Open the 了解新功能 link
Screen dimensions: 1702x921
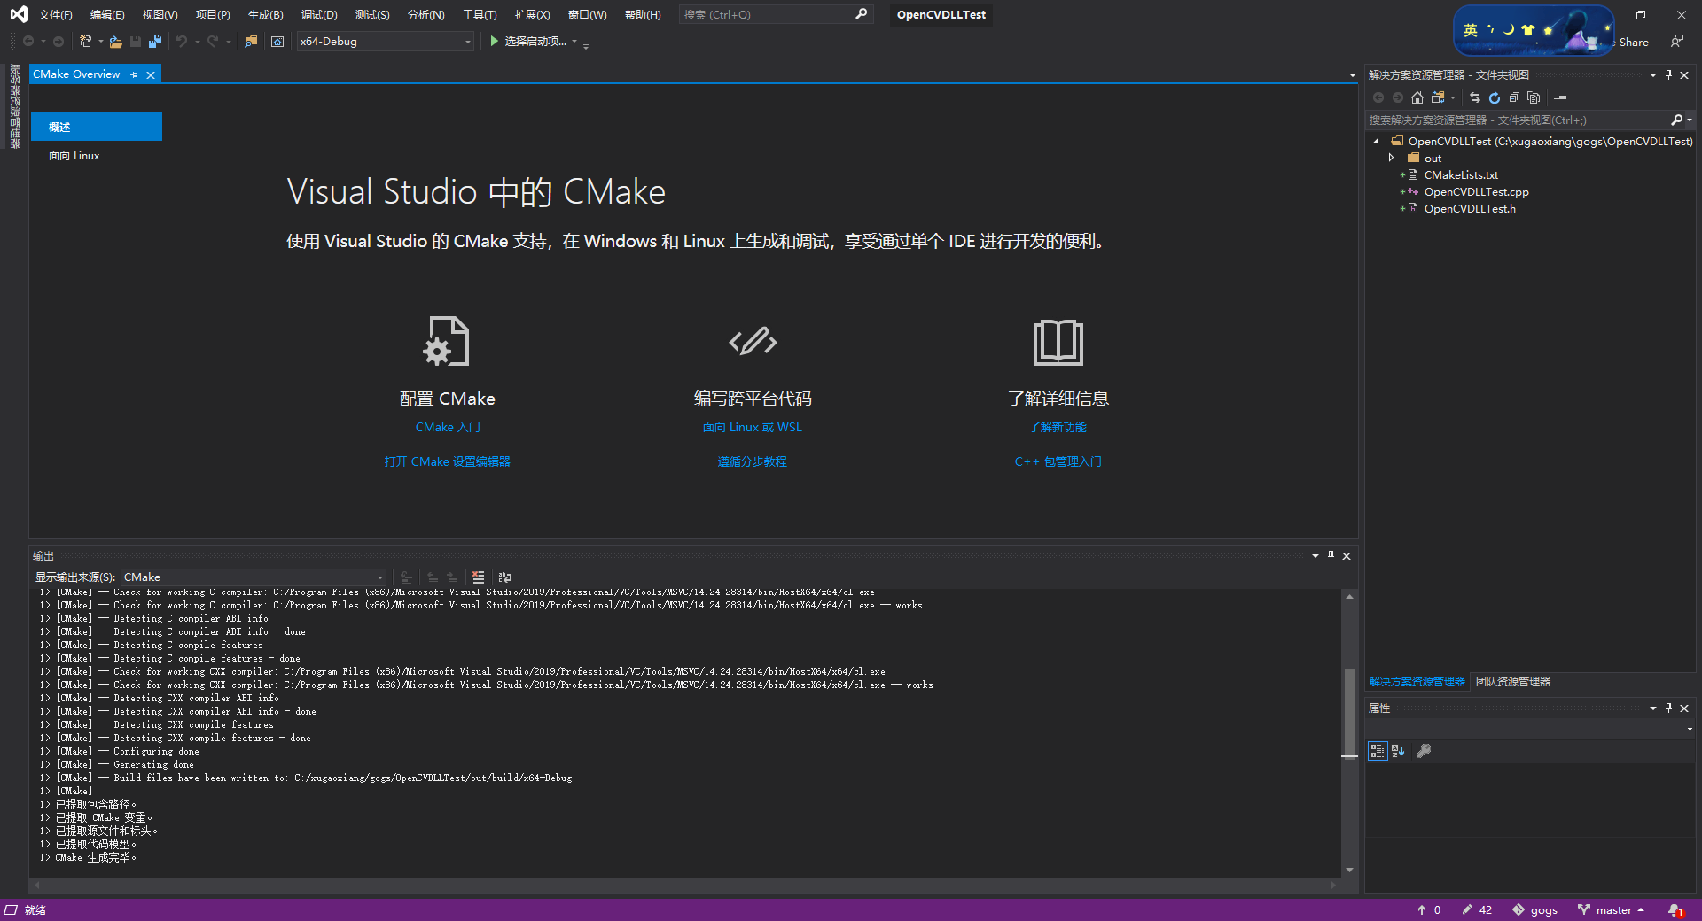tap(1058, 427)
